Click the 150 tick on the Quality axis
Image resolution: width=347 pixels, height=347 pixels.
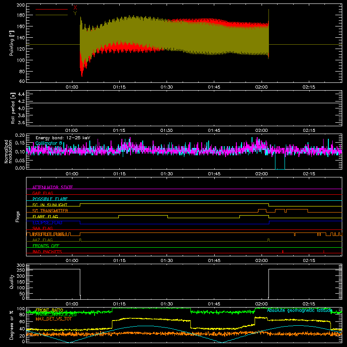[21, 282]
